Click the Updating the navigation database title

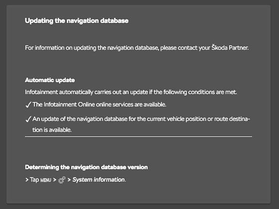(77, 21)
